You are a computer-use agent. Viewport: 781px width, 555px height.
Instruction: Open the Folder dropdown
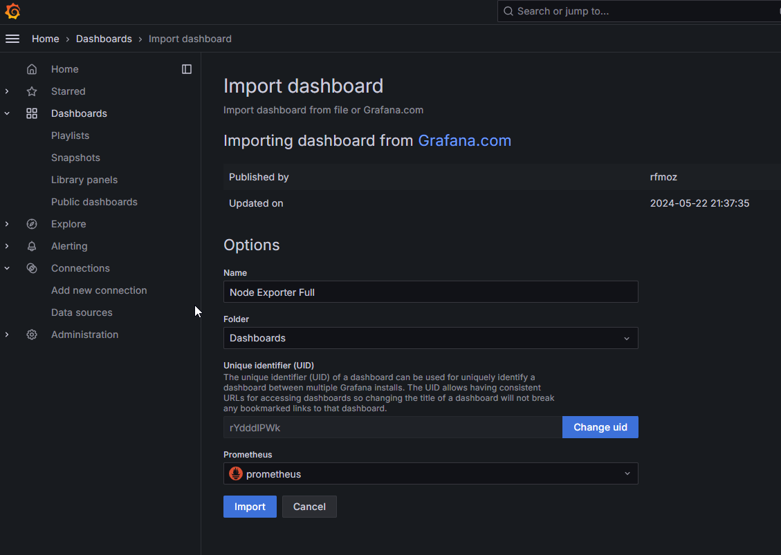pos(430,338)
